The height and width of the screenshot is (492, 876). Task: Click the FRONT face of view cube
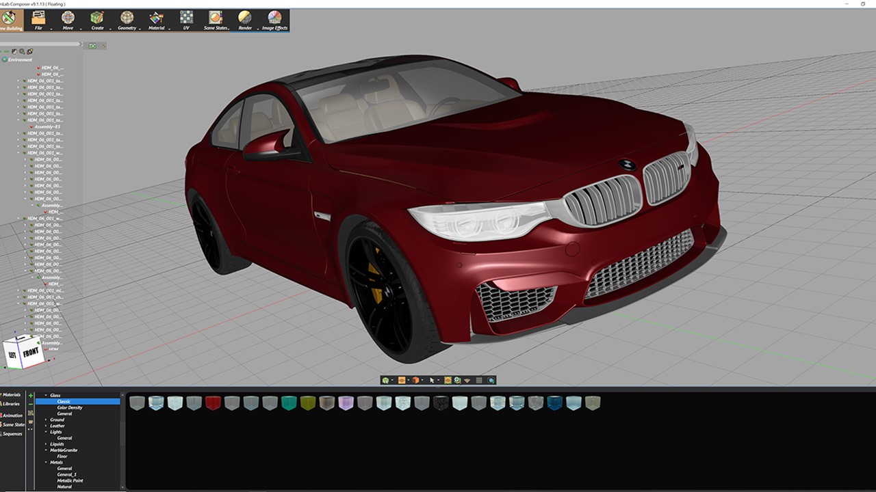[31, 353]
